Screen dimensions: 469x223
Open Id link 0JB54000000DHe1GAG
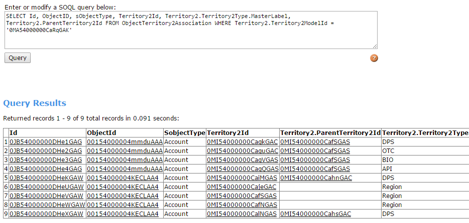(46, 142)
